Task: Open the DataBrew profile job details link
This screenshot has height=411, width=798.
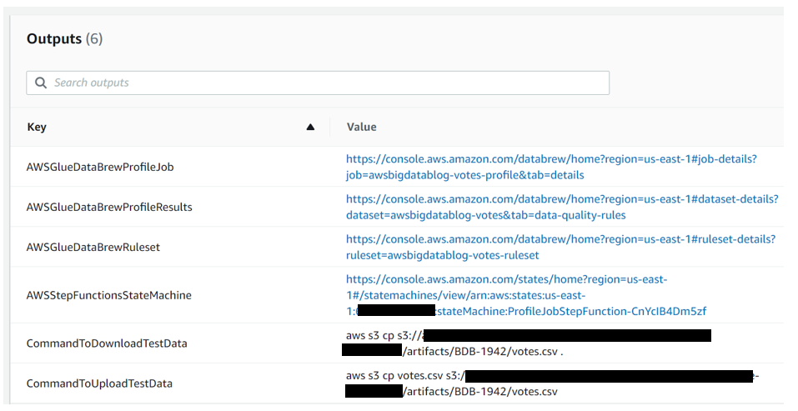Action: (x=551, y=167)
